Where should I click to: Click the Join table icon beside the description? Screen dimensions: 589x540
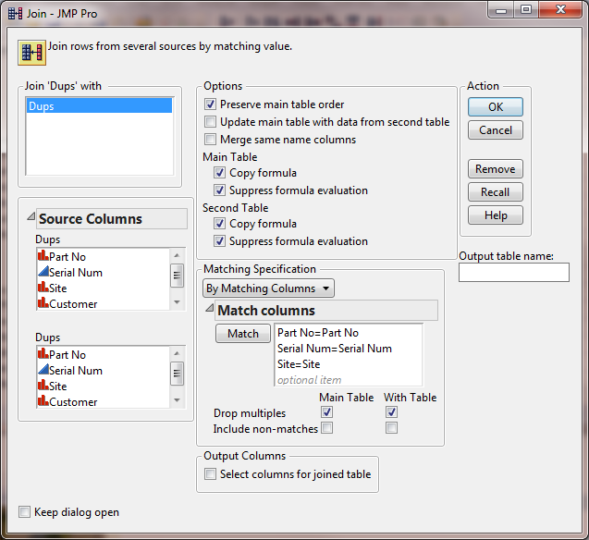(x=32, y=53)
